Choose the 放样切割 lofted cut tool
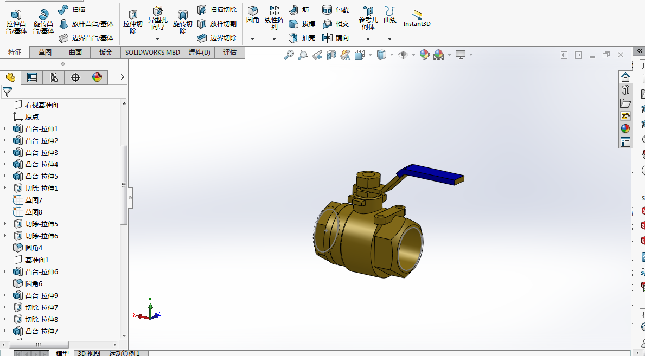 pyautogui.click(x=217, y=24)
